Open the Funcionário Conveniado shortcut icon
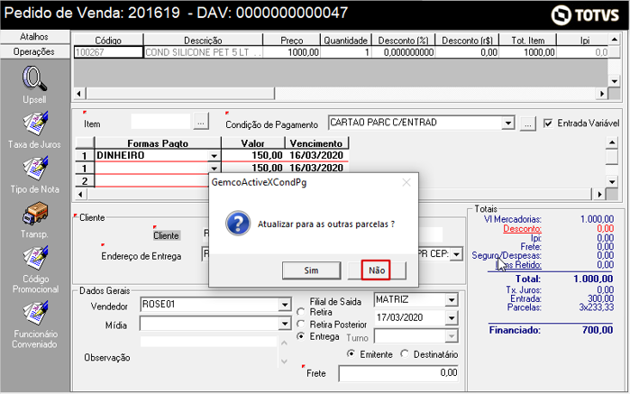Image resolution: width=630 pixels, height=394 pixels. [x=35, y=313]
